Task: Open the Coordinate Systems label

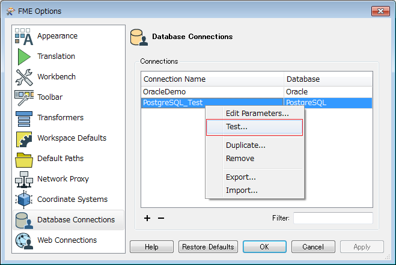Action: pyautogui.click(x=72, y=200)
